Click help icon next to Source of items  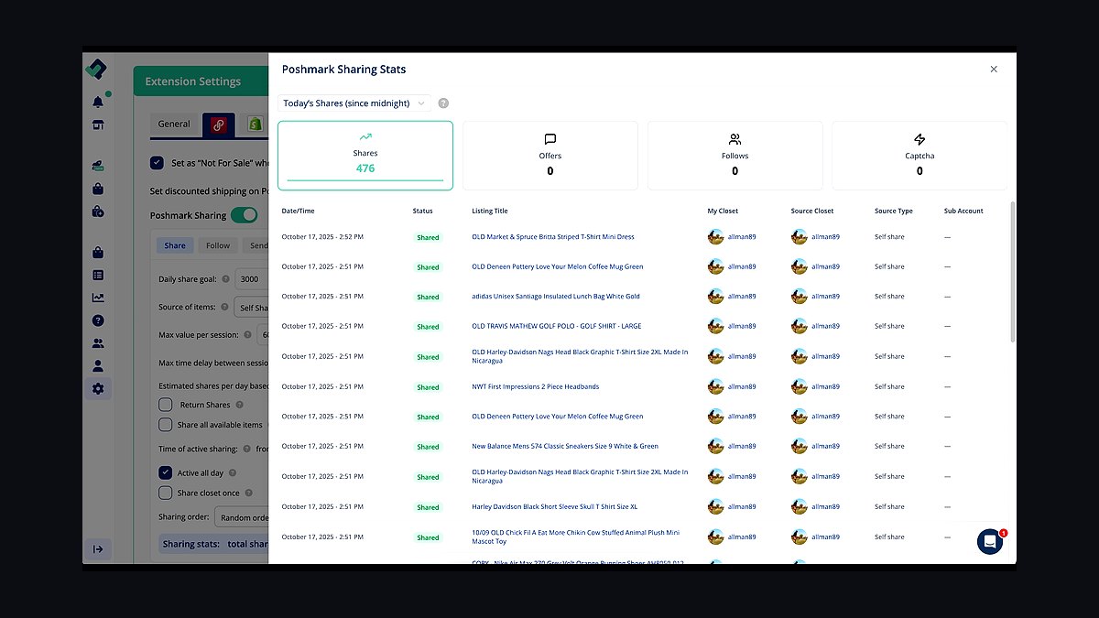click(225, 308)
